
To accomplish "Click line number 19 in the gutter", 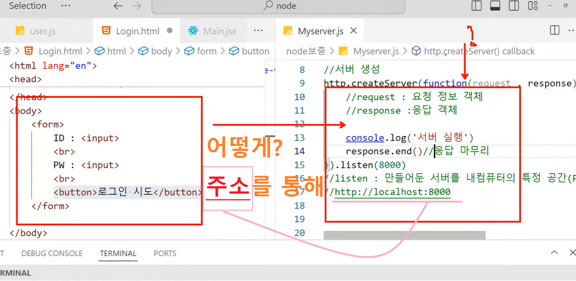I will [x=300, y=219].
